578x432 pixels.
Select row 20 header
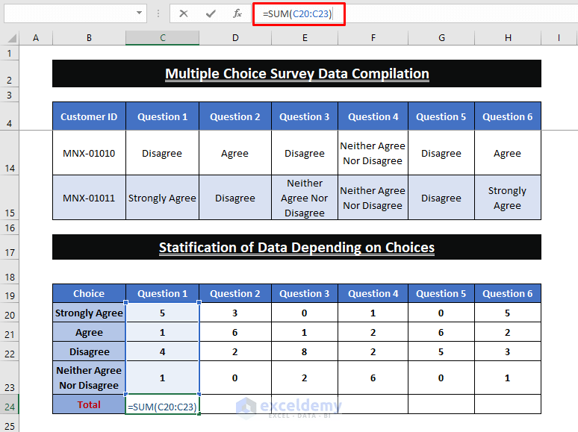(x=10, y=313)
